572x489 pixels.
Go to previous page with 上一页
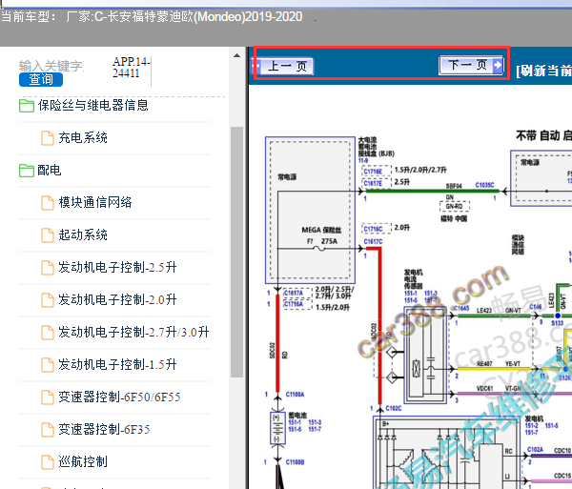pyautogui.click(x=283, y=66)
